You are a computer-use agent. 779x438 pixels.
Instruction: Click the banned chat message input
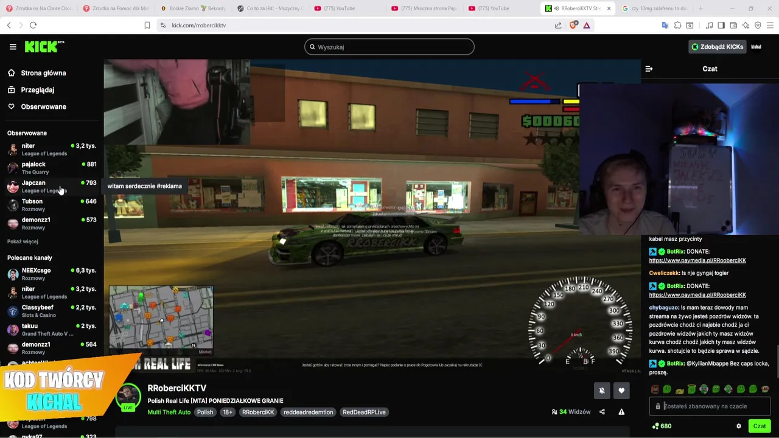(710, 406)
